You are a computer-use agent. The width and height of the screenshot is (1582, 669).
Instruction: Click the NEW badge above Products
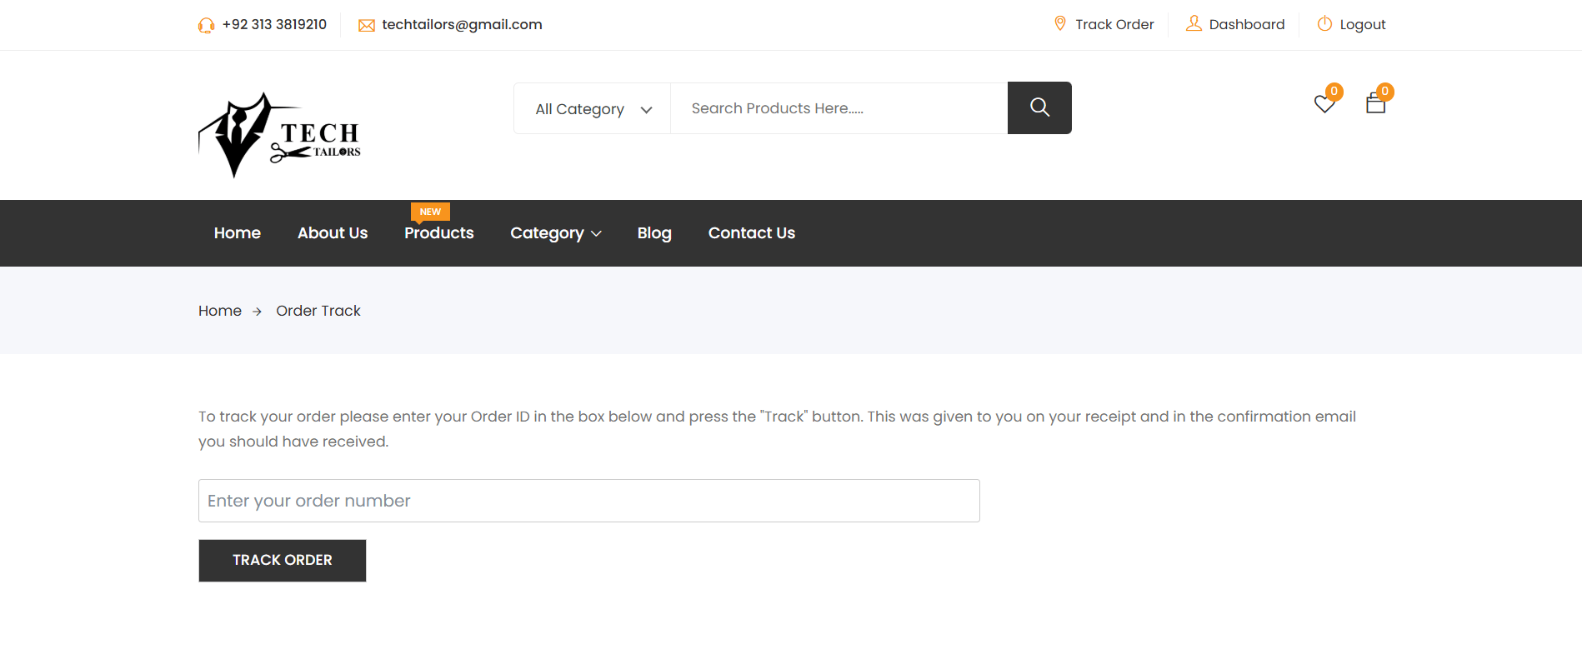pyautogui.click(x=430, y=212)
